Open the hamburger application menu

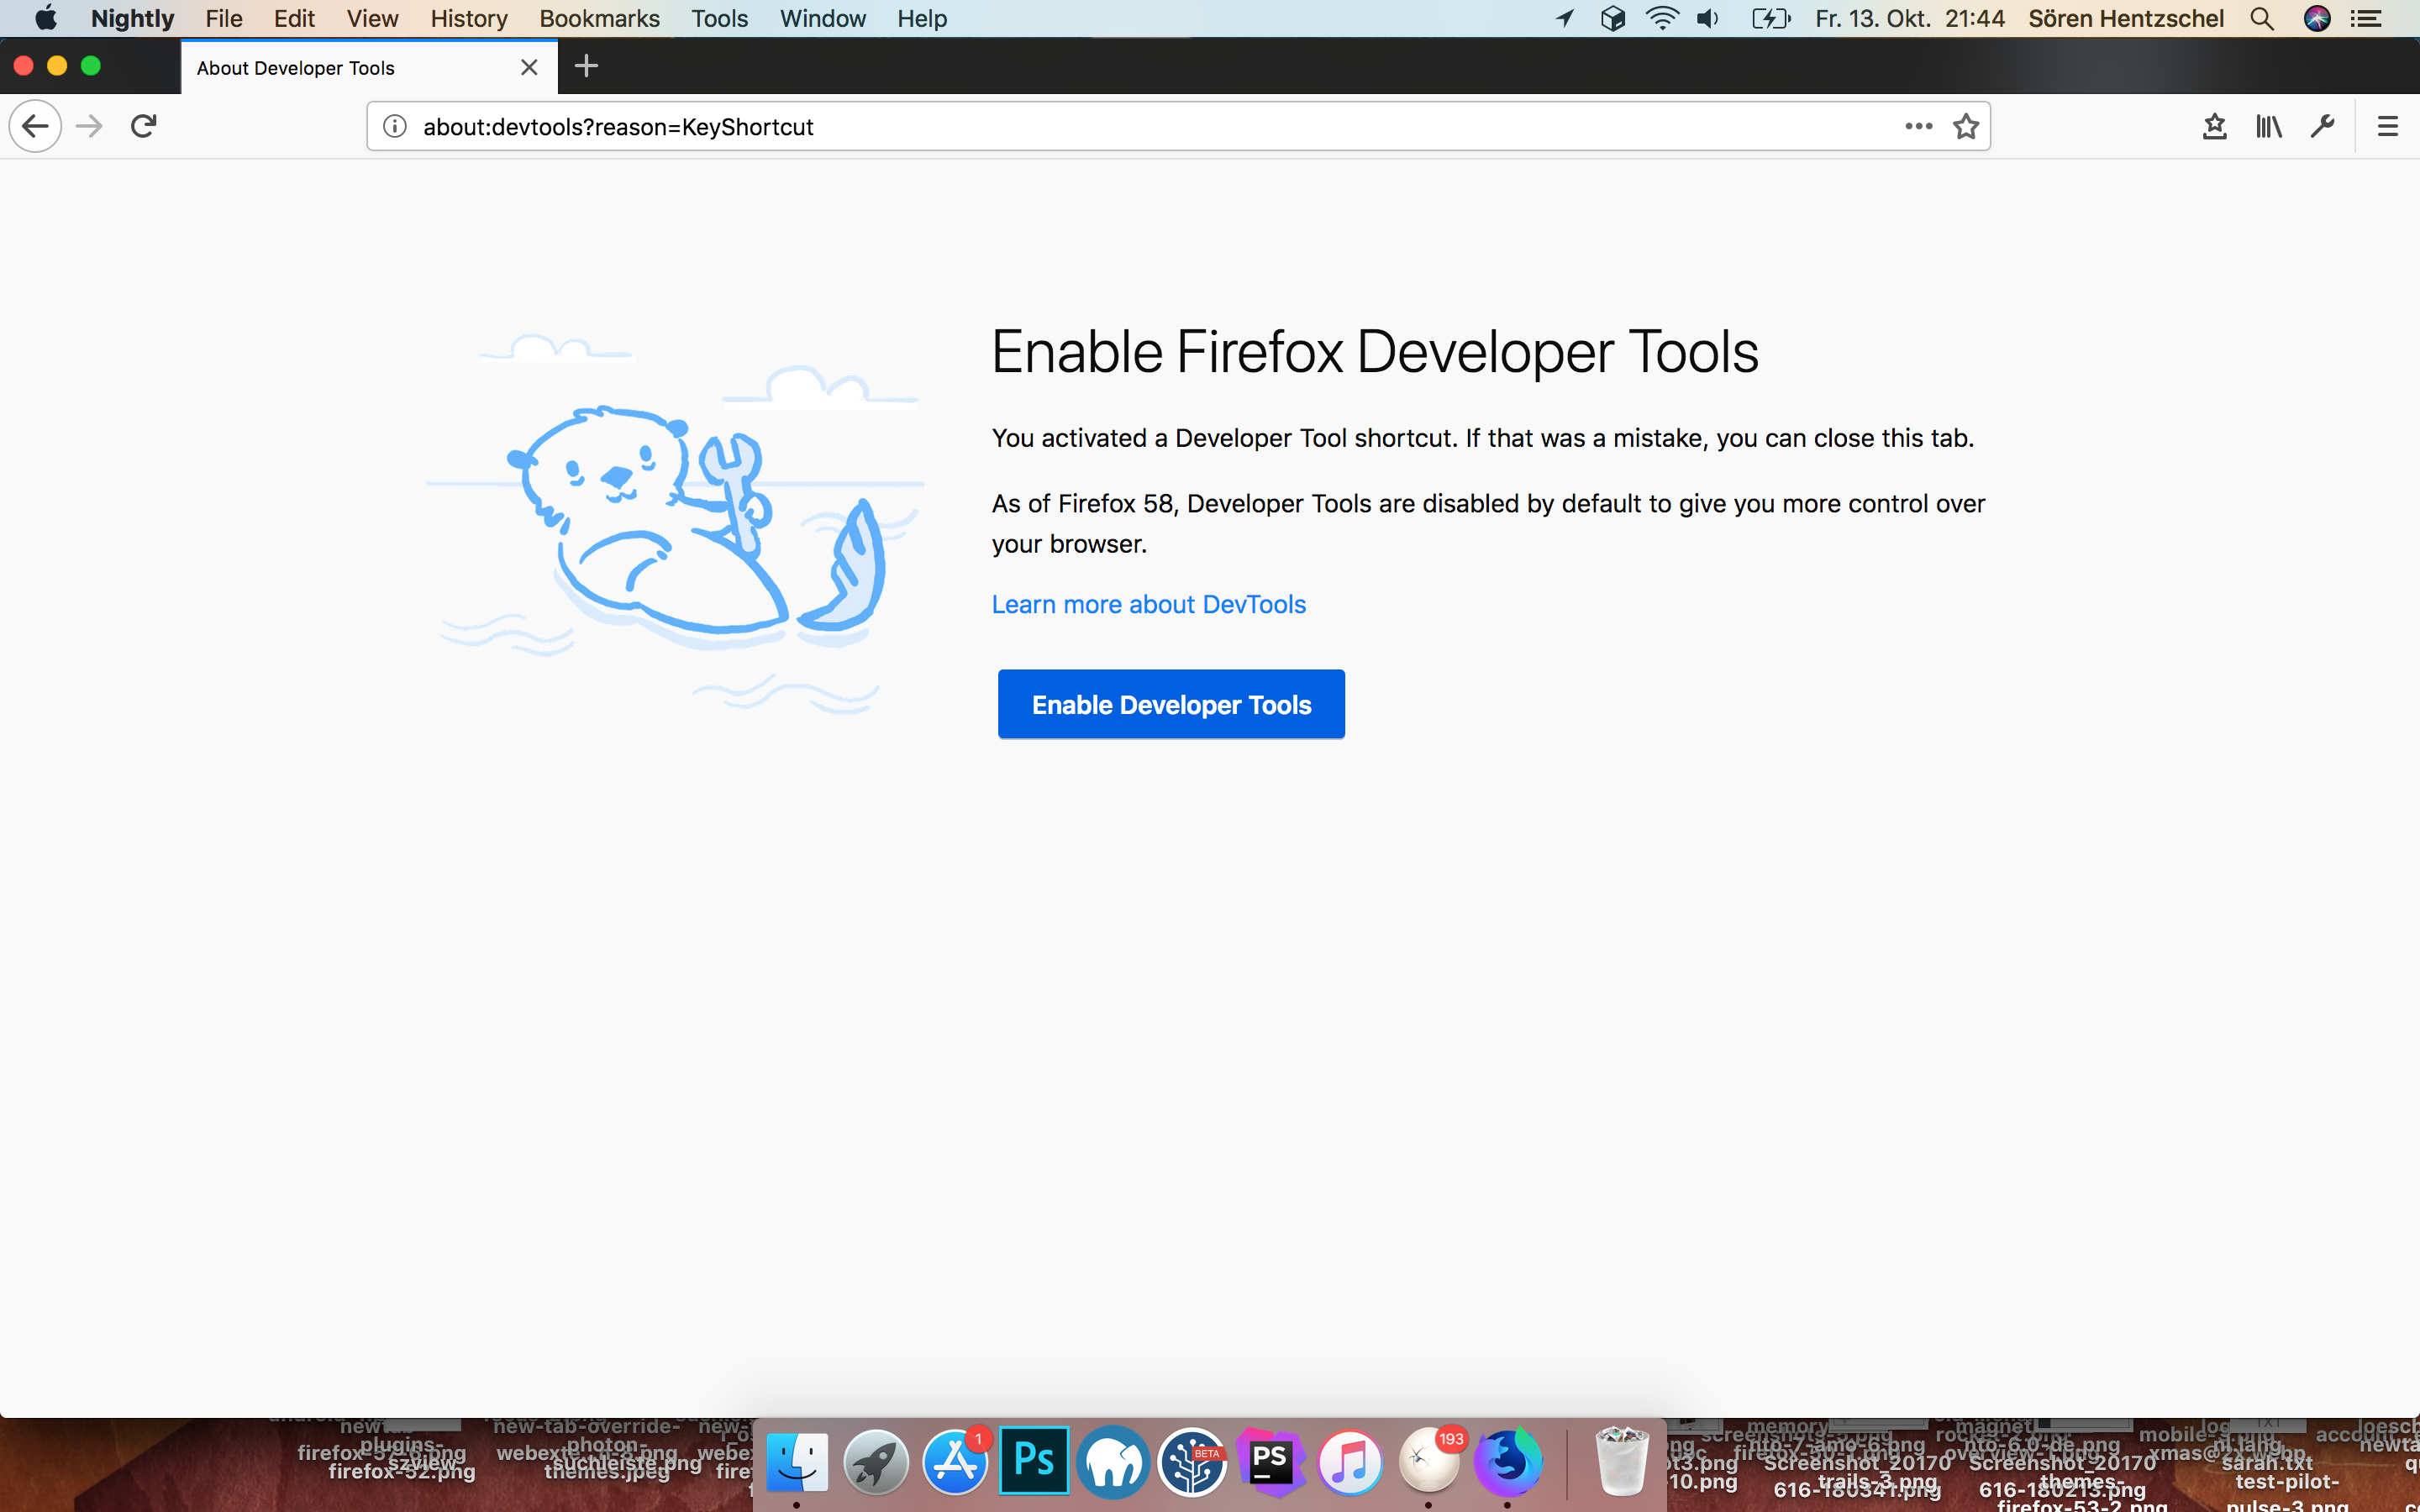(x=2388, y=126)
